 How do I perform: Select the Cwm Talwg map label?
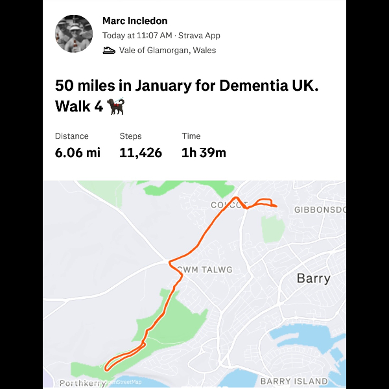[204, 269]
